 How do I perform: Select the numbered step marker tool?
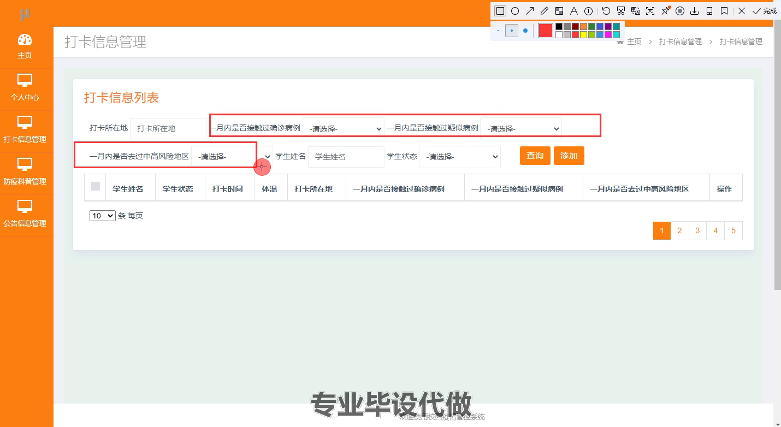(589, 11)
